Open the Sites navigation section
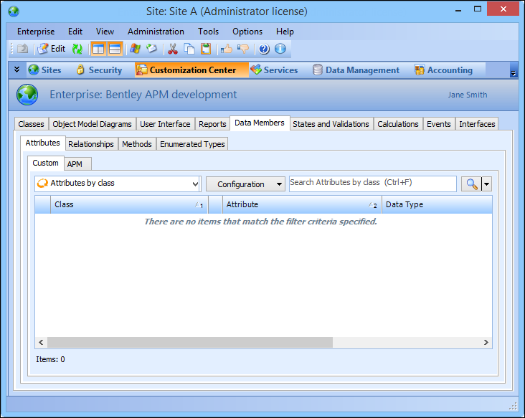Image resolution: width=525 pixels, height=418 pixels. (x=44, y=70)
